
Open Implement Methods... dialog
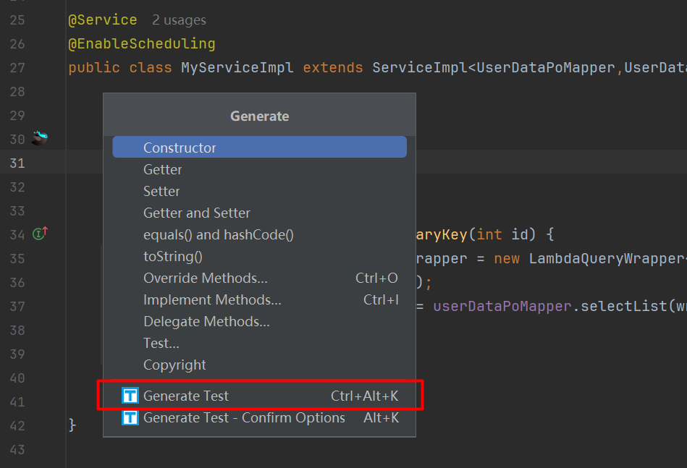coord(212,299)
